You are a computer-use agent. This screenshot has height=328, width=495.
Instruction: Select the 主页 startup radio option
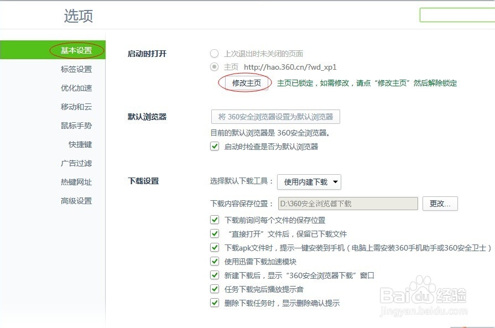[x=215, y=67]
